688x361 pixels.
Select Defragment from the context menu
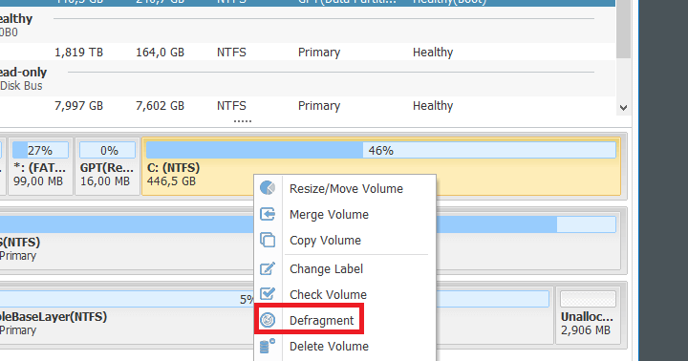tap(345, 320)
